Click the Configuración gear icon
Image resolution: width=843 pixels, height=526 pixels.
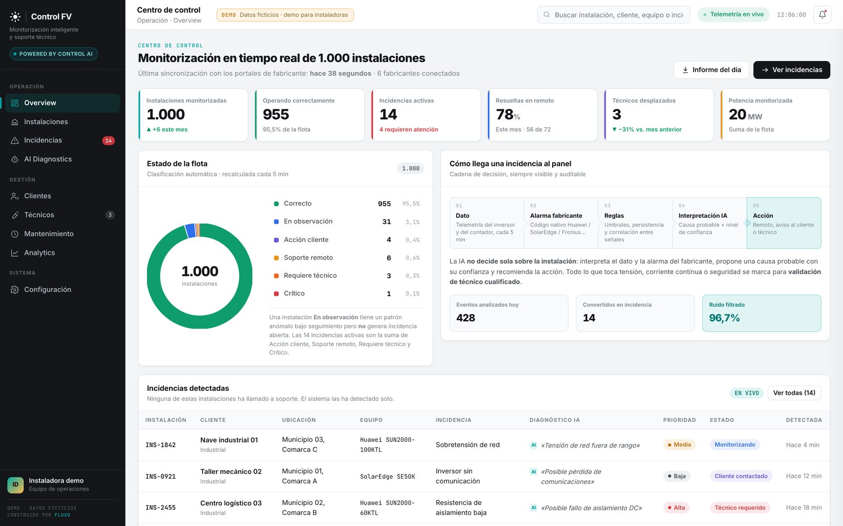pyautogui.click(x=15, y=290)
